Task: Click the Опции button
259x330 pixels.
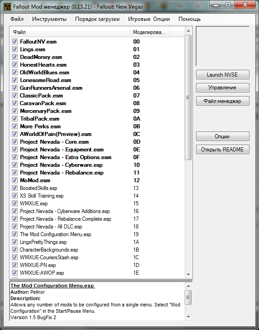Action: click(223, 136)
